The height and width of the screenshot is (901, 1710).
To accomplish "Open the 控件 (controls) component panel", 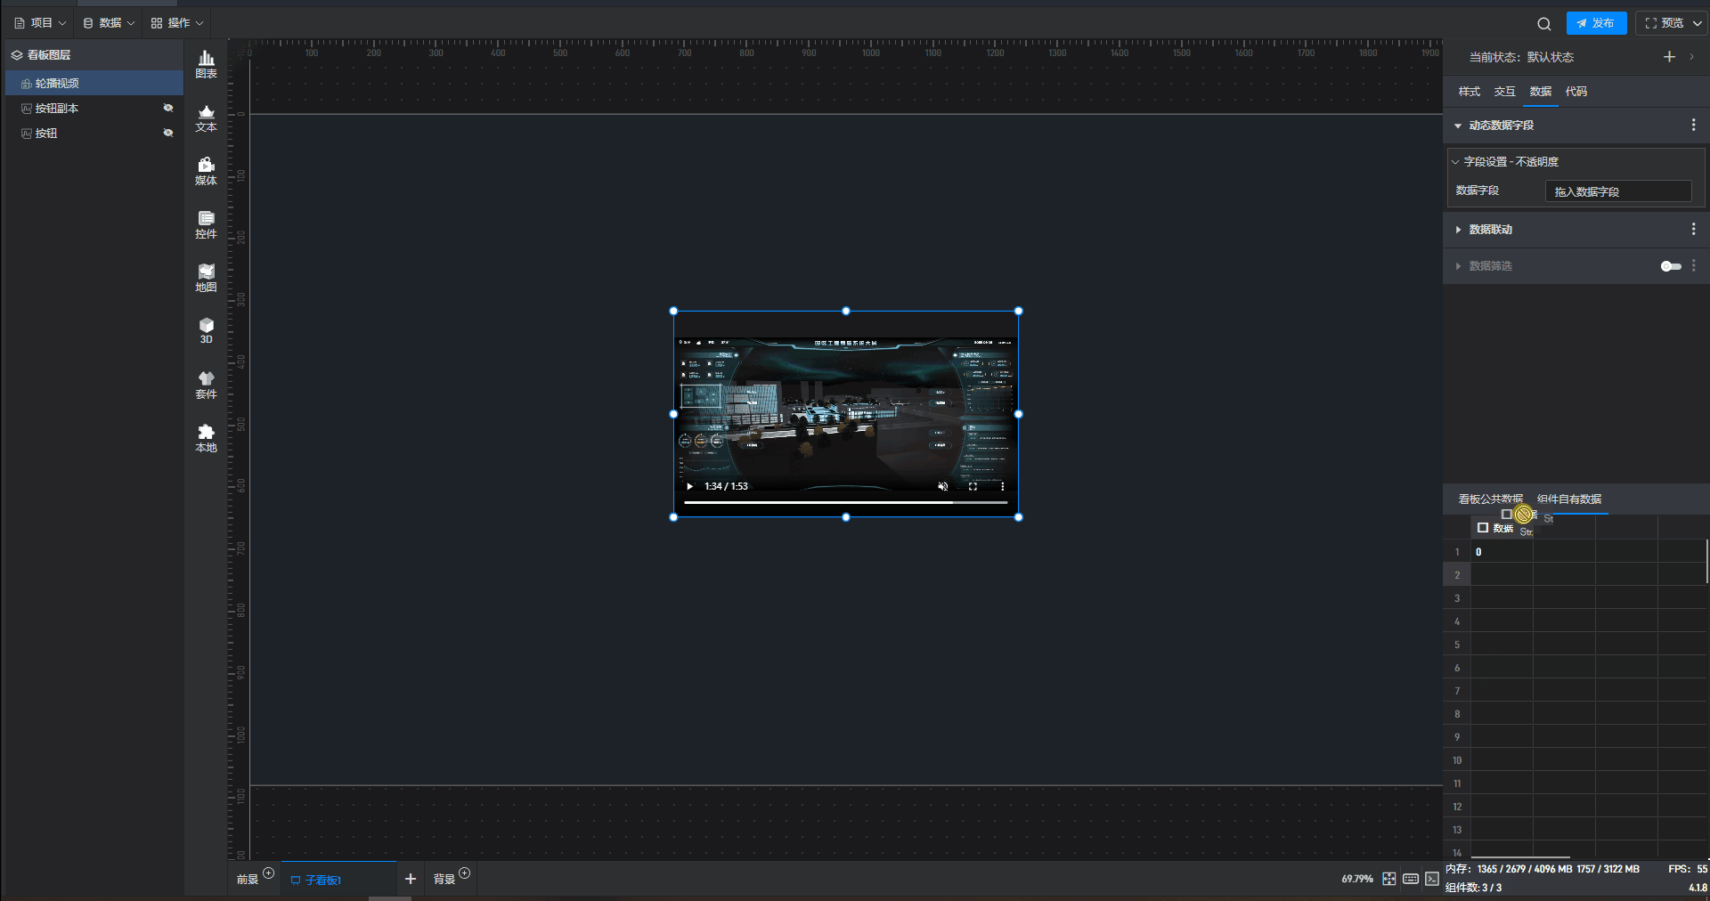I will [206, 224].
